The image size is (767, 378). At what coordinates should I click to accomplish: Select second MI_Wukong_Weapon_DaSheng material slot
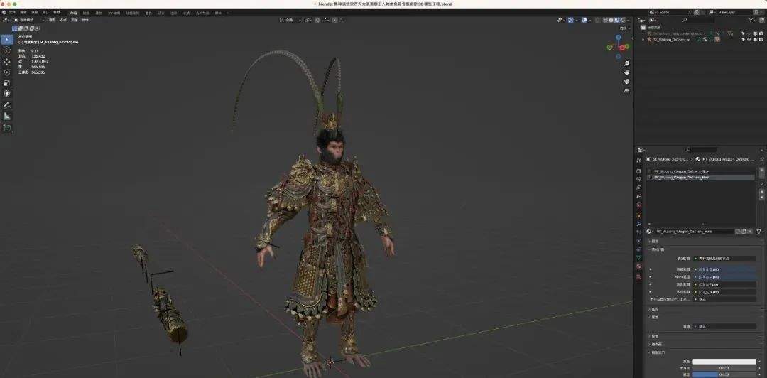[700, 177]
